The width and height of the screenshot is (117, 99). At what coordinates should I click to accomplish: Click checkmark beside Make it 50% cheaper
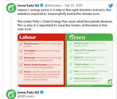71,50
